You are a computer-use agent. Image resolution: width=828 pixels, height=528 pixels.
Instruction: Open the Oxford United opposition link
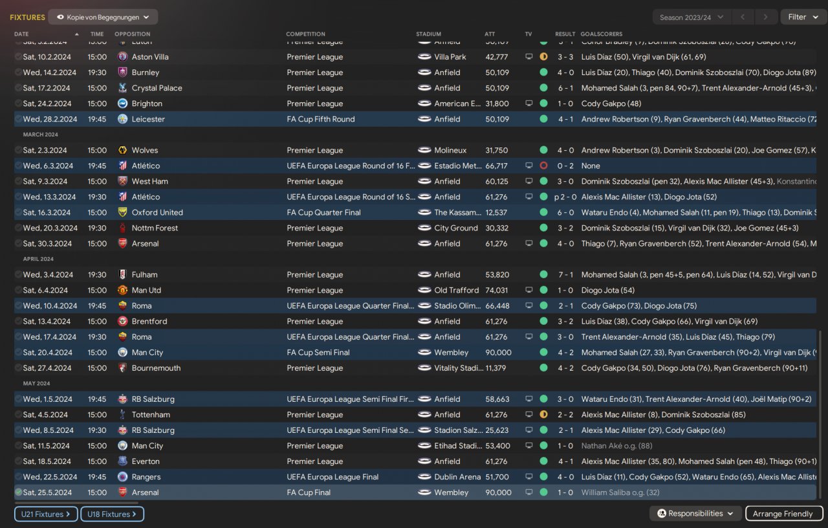157,212
